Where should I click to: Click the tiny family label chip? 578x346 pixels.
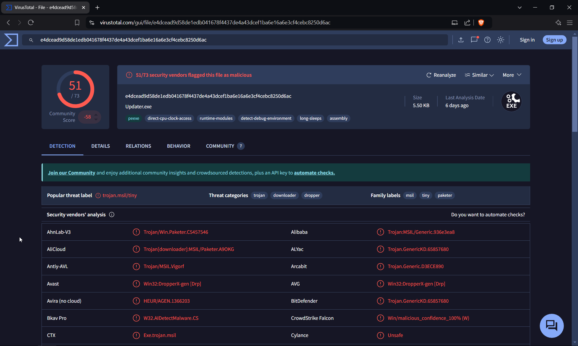(x=426, y=195)
